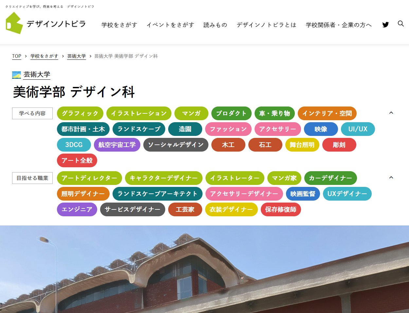Open the サービスデザイナー career tag
This screenshot has height=313, width=409.
[x=133, y=209]
